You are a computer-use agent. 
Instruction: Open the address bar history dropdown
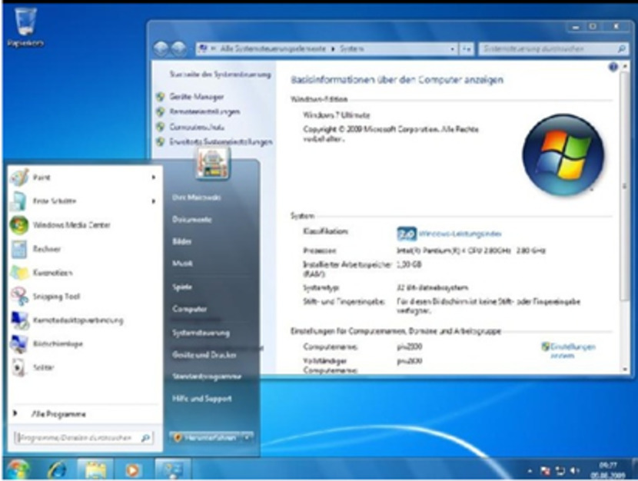pos(454,48)
